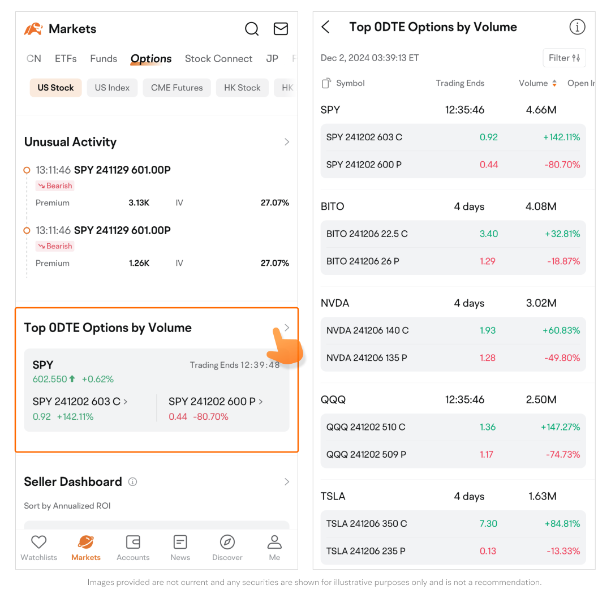Switch to the US Index chip
The height and width of the screenshot is (594, 611).
point(112,88)
